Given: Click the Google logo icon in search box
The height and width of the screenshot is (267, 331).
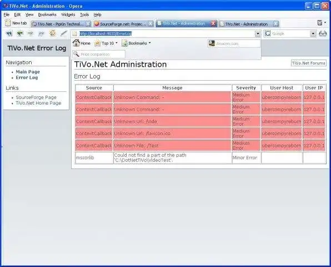Looking at the screenshot, I should coord(268,33).
